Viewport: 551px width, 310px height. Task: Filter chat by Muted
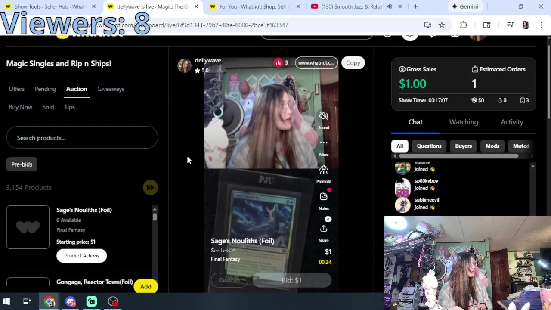[x=521, y=146]
